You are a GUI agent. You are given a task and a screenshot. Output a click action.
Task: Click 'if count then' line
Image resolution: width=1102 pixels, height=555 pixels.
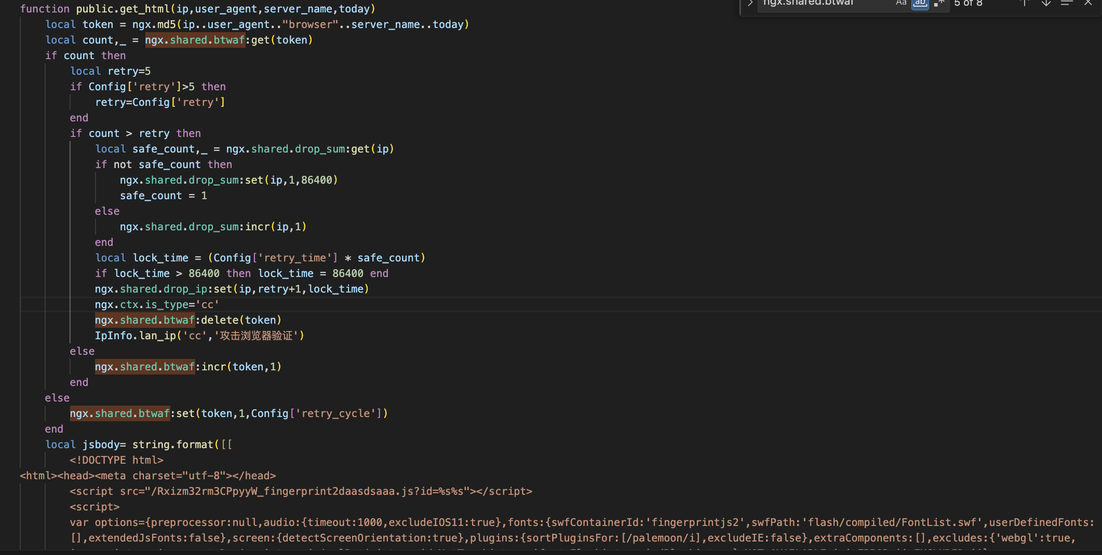tap(85, 55)
